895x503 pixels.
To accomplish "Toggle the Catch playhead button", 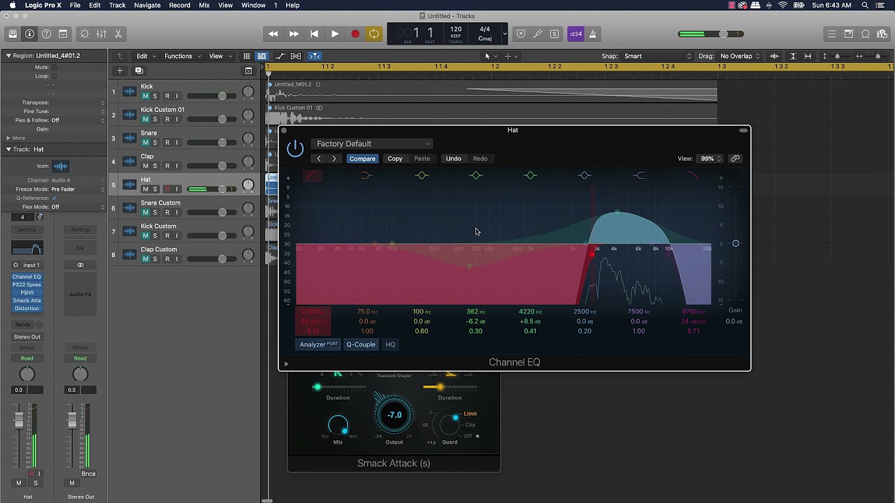I will pyautogui.click(x=315, y=56).
